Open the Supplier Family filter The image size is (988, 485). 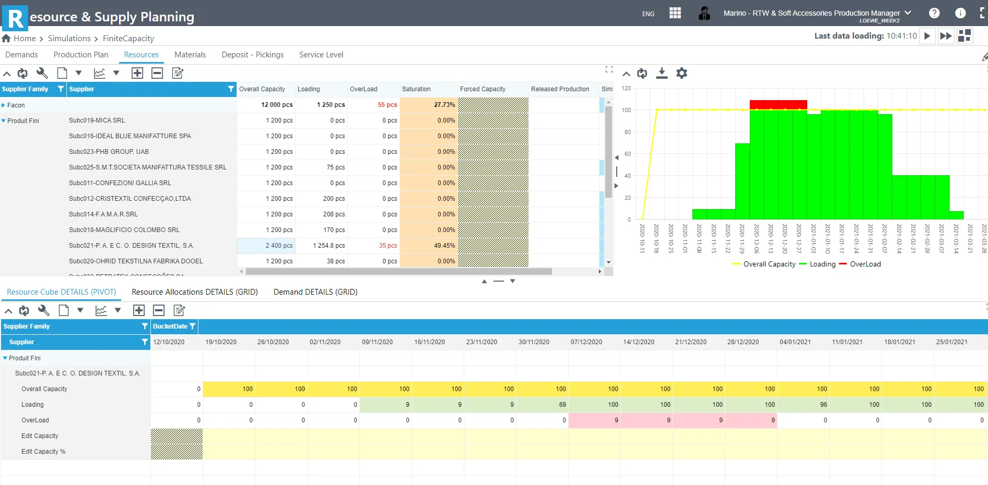point(61,89)
